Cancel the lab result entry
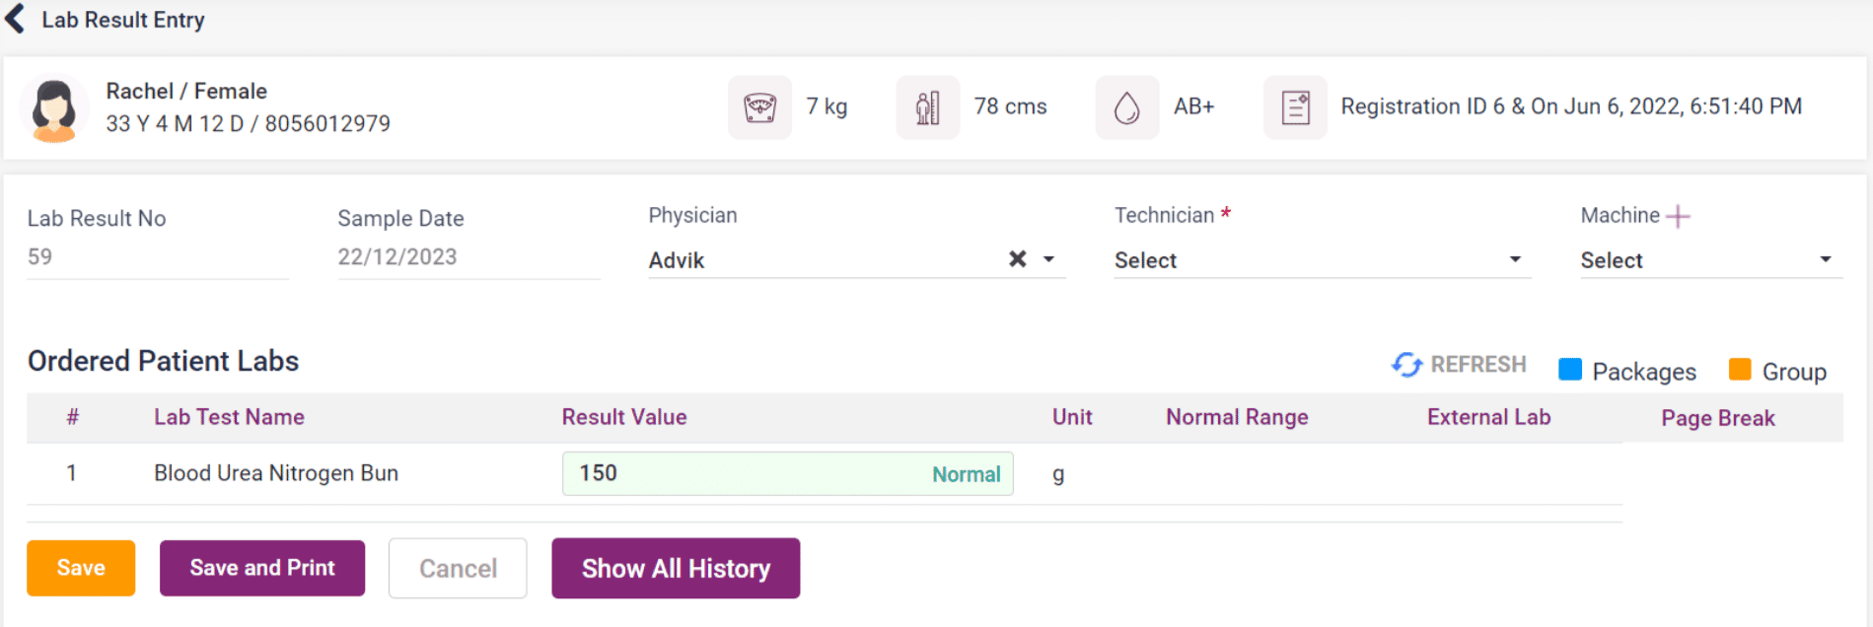Screen dimensions: 1873x627 (458, 568)
